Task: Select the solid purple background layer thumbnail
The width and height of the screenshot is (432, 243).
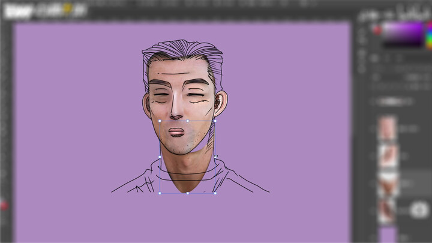Action: (x=388, y=235)
